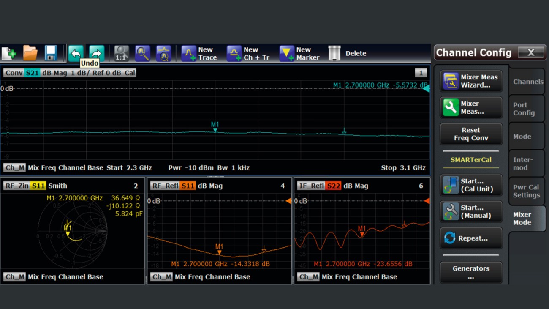Click the Ch_M label under the Smith chart
Viewport: 549px width, 309px height.
click(x=14, y=277)
